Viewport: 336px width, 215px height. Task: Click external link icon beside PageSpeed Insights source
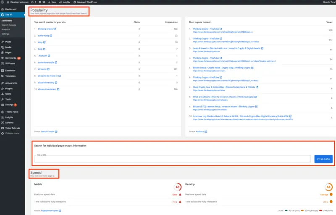(60, 210)
